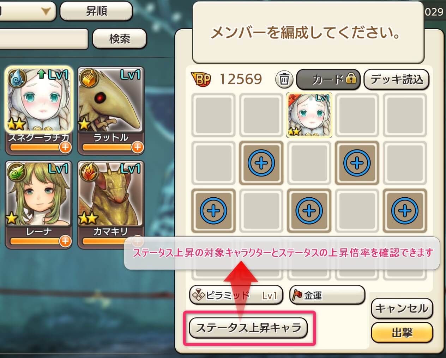Click the plus icon on スネグーラチカ card
Screen dimensions: 446x358
65,147
